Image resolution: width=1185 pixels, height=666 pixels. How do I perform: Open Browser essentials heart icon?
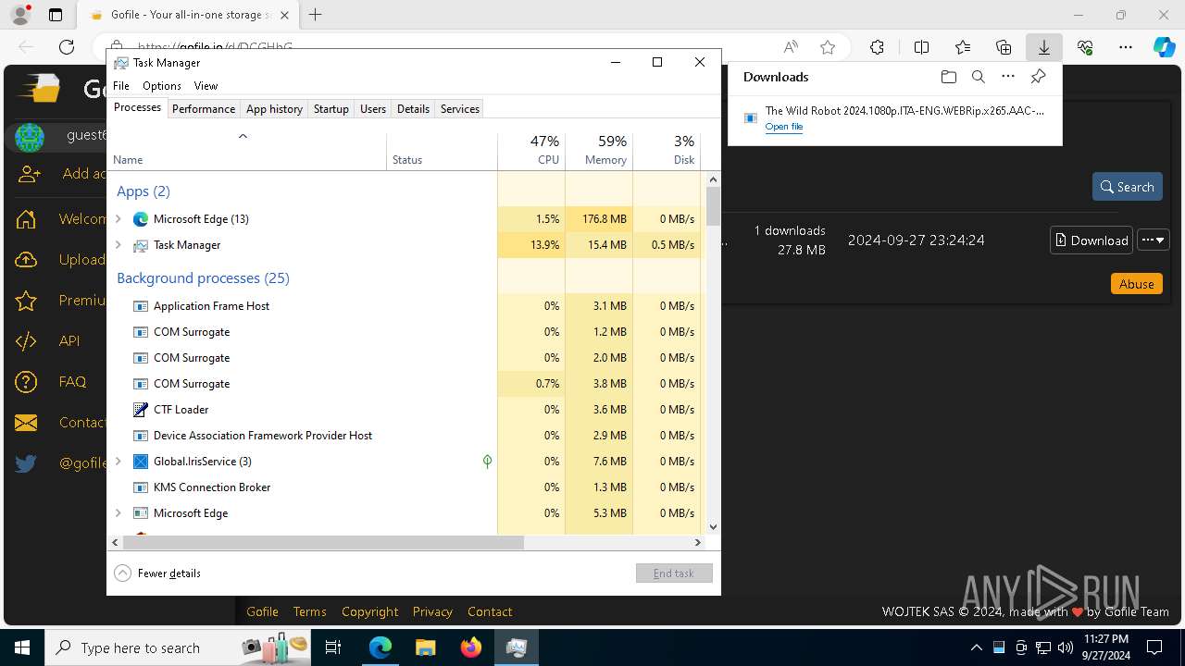1085,47
